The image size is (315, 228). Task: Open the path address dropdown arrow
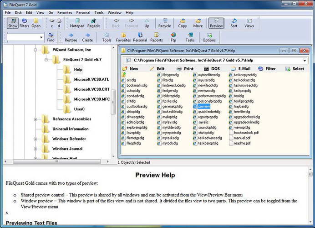(x=305, y=60)
